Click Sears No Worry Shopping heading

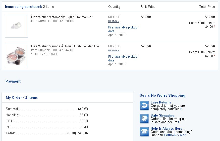162,95
